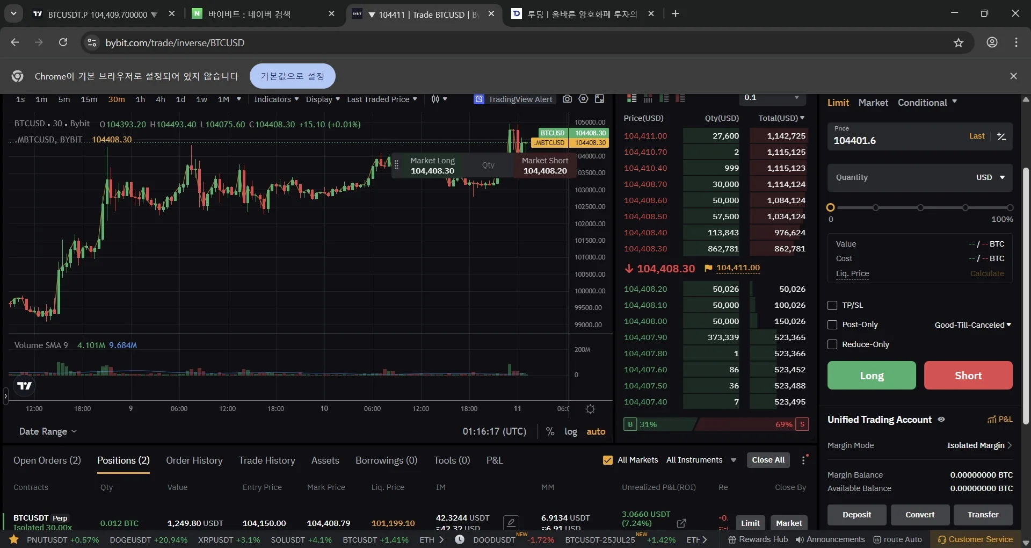Click the price percentage switch icon
This screenshot has width=1031, height=548.
(1001, 136)
